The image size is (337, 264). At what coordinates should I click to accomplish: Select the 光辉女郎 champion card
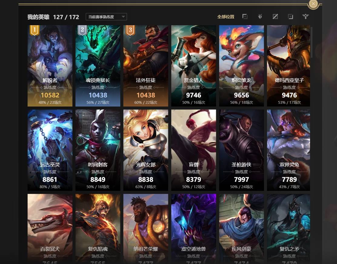click(x=146, y=150)
